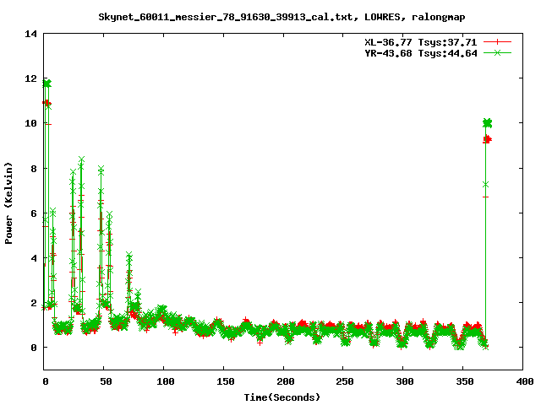Viewport: 541px width, 405px height.
Task: Click the x-axis tick label 100
Action: [x=166, y=381]
